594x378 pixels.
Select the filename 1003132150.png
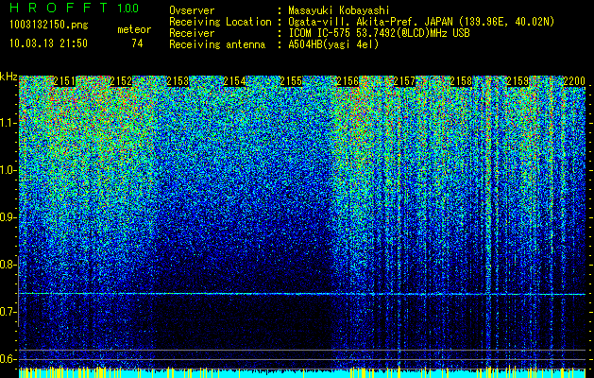pyautogui.click(x=49, y=26)
